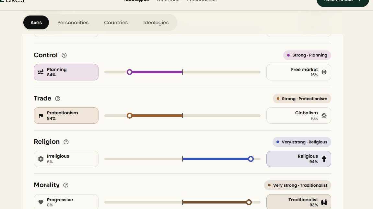Open the Control axis help icon

(x=64, y=55)
